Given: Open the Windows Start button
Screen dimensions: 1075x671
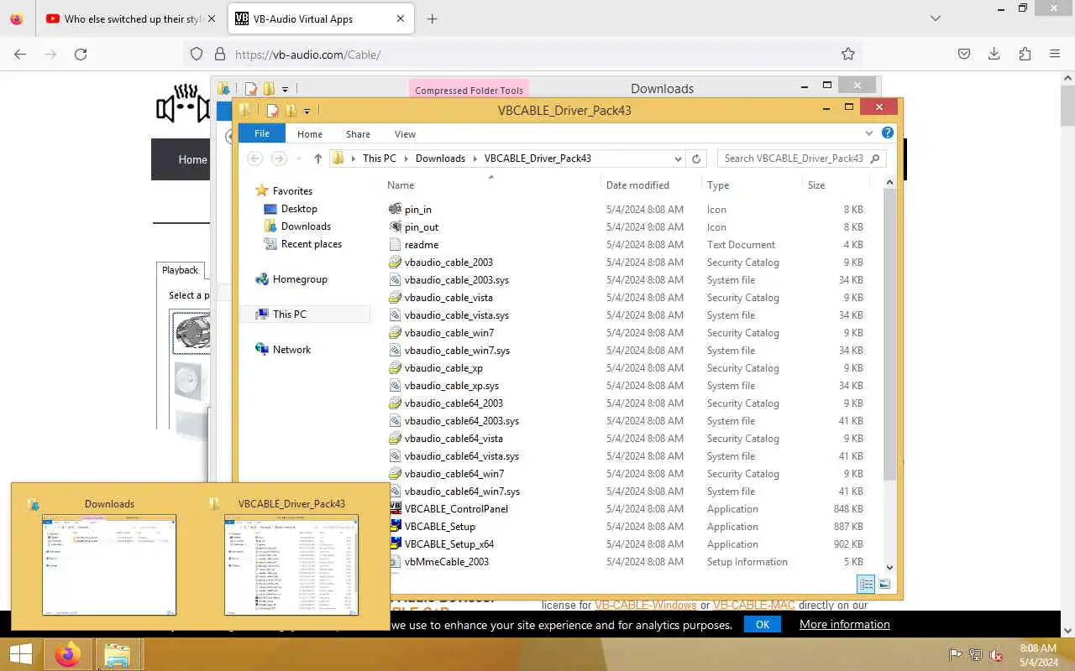Looking at the screenshot, I should pos(20,654).
